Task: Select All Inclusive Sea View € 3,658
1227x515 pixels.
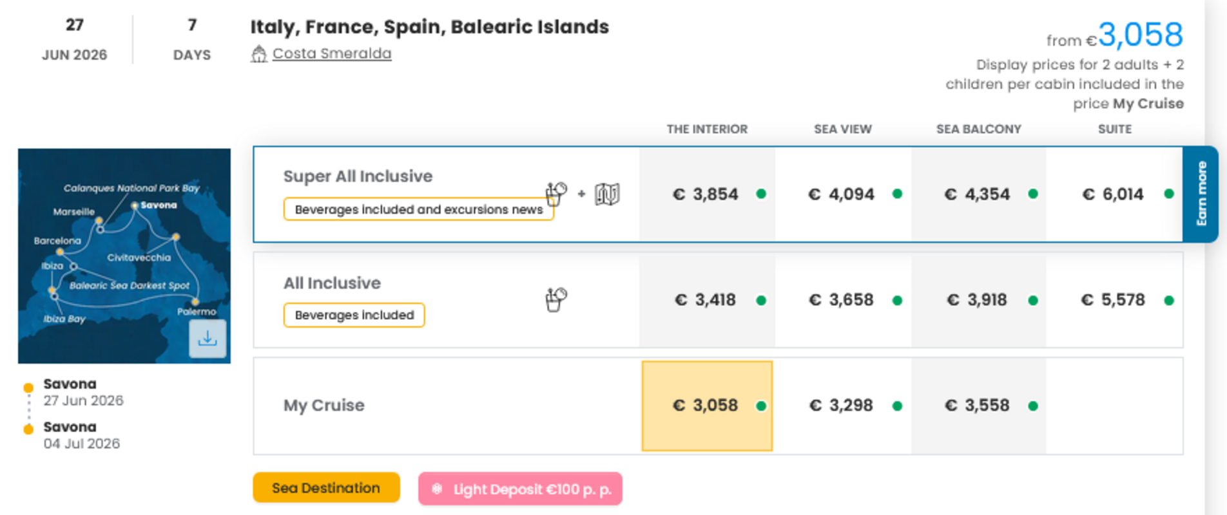Action: point(842,300)
